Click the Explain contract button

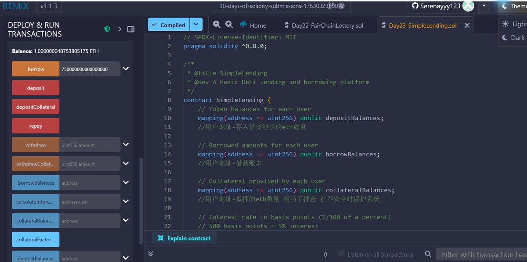(184, 238)
